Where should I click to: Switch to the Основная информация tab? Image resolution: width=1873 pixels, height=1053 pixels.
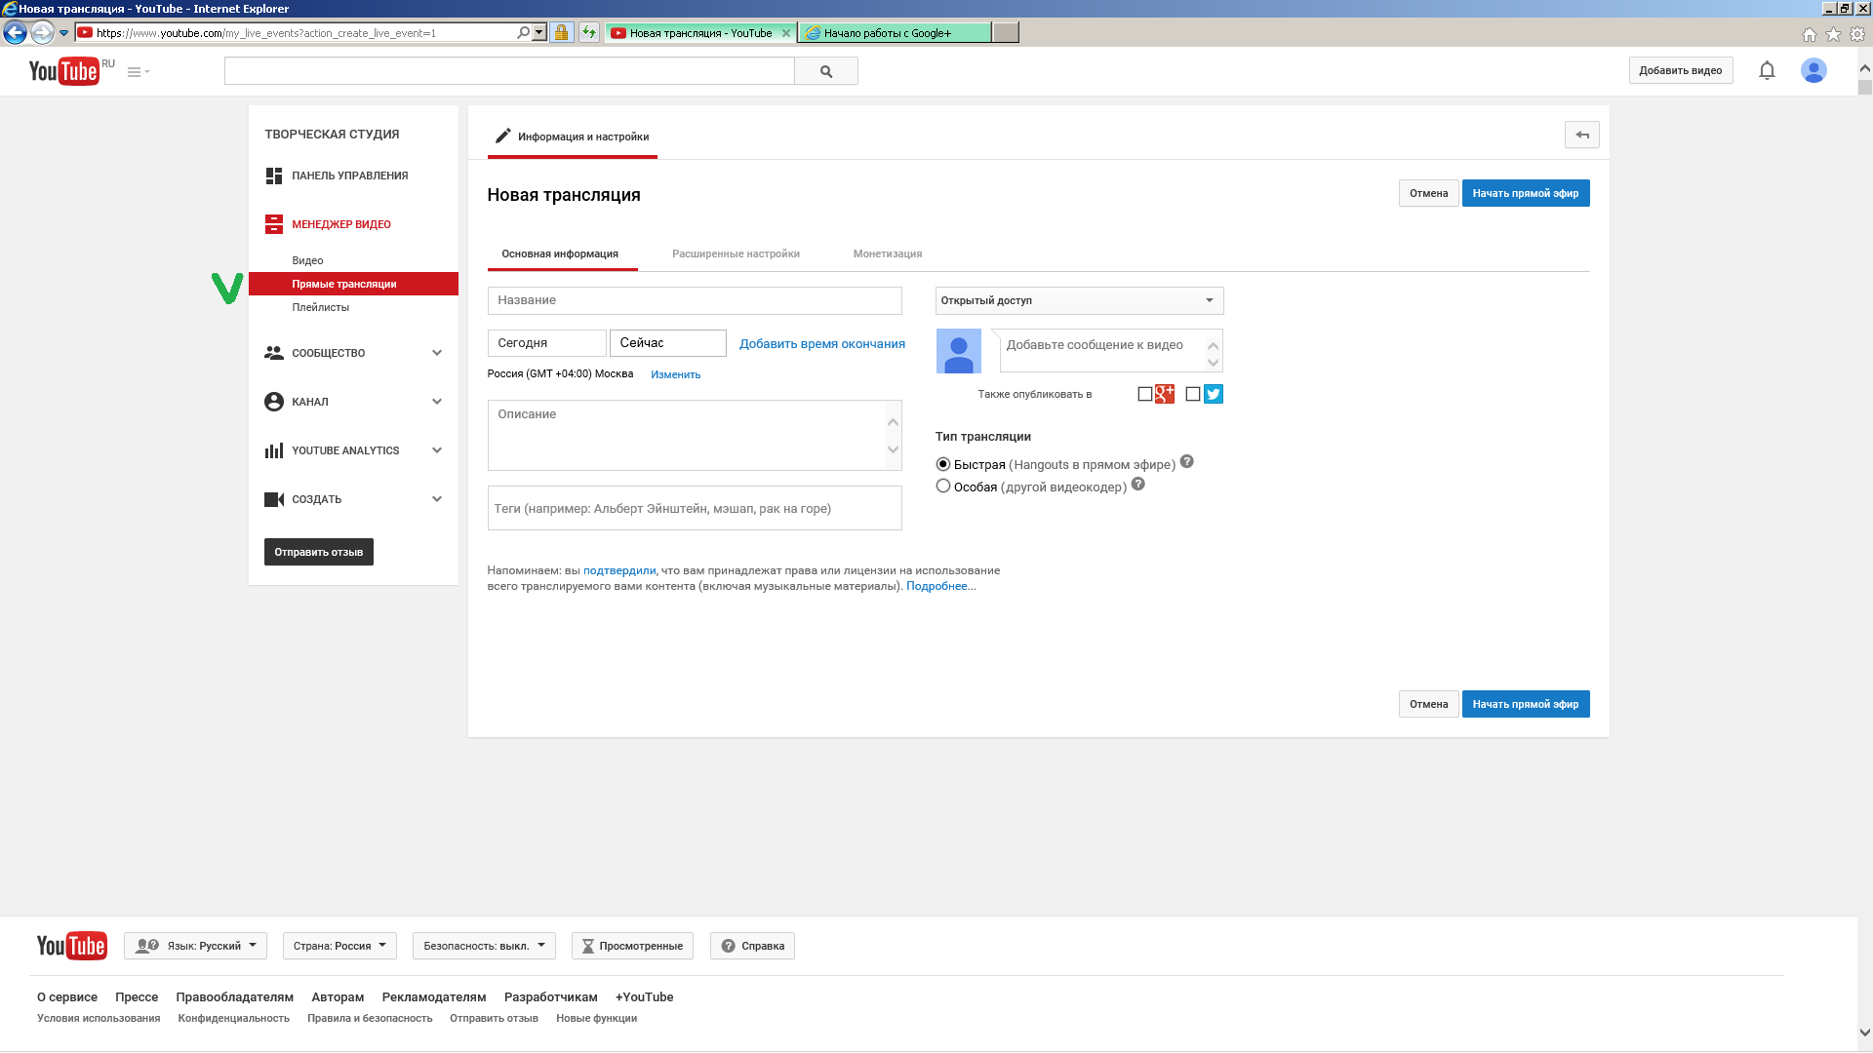coord(560,253)
